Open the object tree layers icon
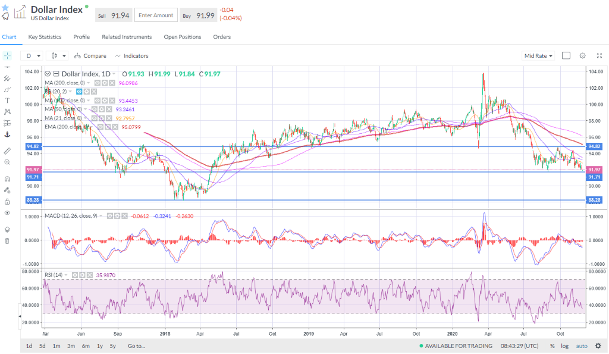This screenshot has width=609, height=354. tap(7, 230)
